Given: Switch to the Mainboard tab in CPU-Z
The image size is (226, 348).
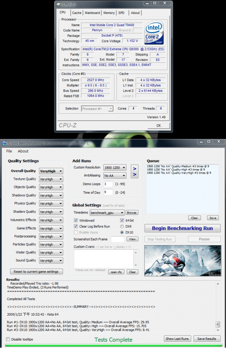Looking at the screenshot, I should (x=92, y=13).
